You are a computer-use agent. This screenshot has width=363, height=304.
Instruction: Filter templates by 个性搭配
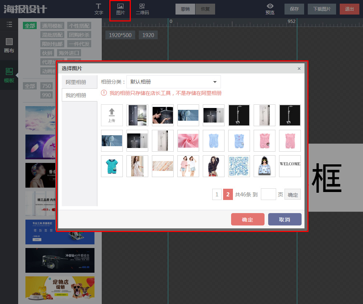click(x=79, y=25)
